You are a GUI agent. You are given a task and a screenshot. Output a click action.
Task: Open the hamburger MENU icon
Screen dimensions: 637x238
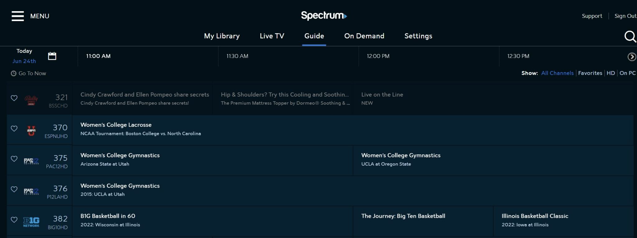pos(18,16)
